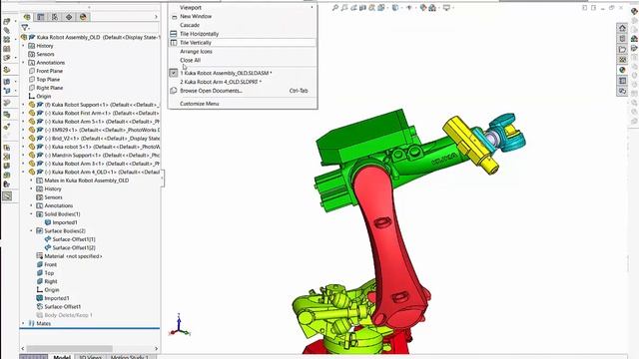Click the feature tree horizontal scrollbar
This screenshot has height=359, width=639.
69,349
